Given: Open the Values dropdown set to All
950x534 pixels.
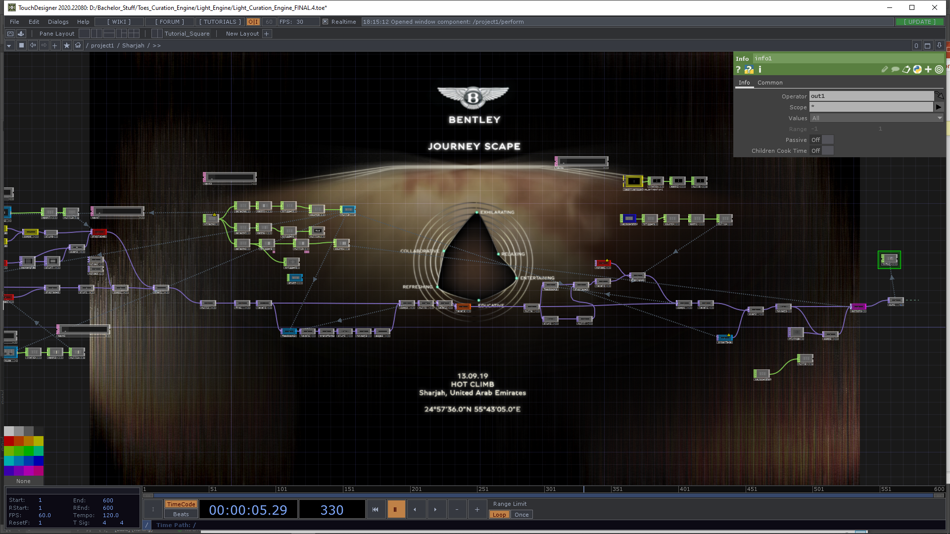Looking at the screenshot, I should [877, 118].
